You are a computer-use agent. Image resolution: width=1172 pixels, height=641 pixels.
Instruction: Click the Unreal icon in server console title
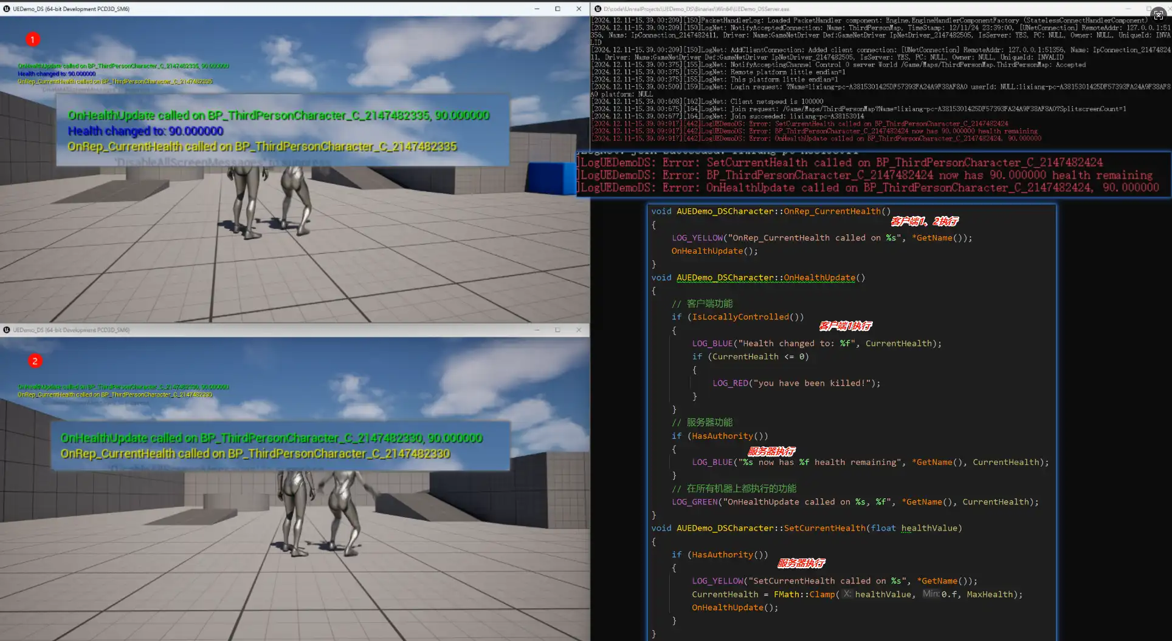(598, 9)
